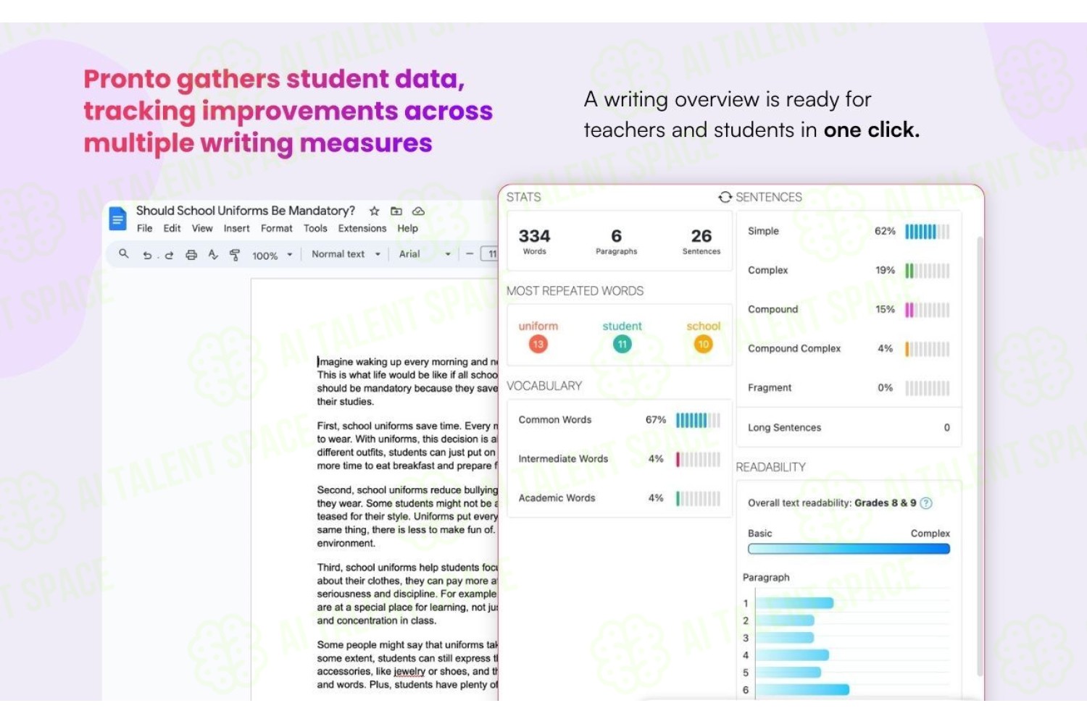Open the Arial font dropdown
1087x724 pixels.
(x=425, y=254)
